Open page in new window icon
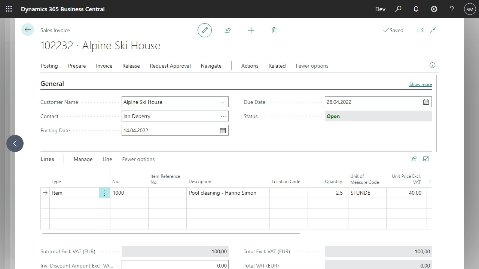Viewport: 479px width, 269px height. point(420,30)
